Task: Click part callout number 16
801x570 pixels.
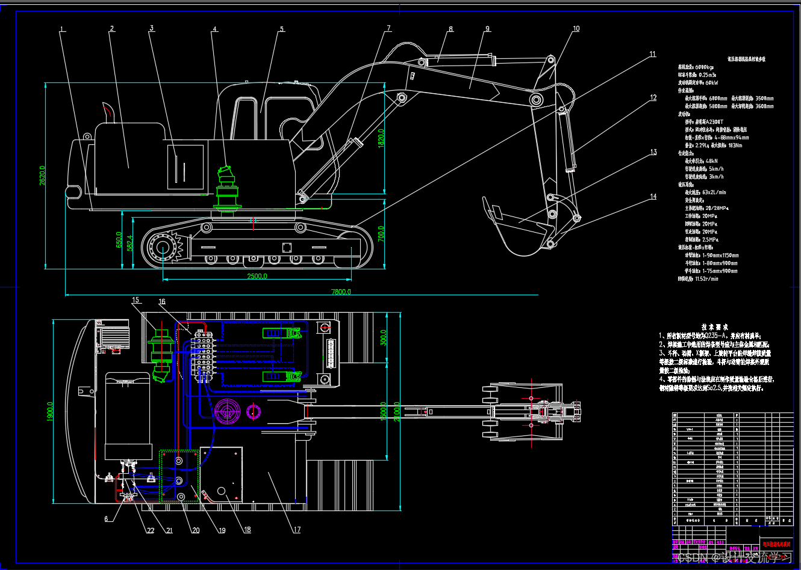Action: [x=162, y=301]
